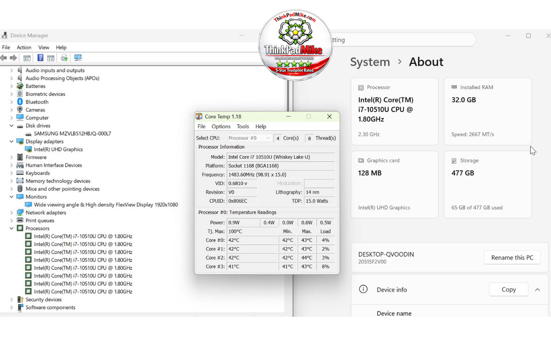Screen dimensions: 551x346
Task: Collapse the Display adapters node
Action: click(11, 141)
